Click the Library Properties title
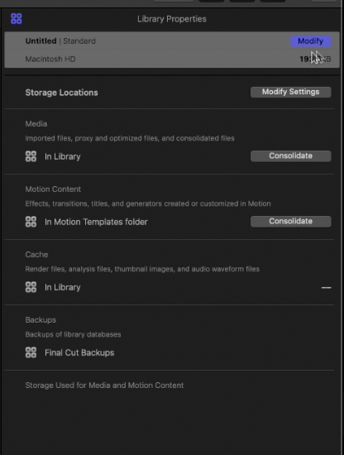The image size is (344, 455). pos(172,19)
